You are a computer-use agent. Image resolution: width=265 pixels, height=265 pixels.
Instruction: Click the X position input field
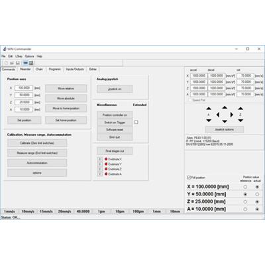[24, 88]
